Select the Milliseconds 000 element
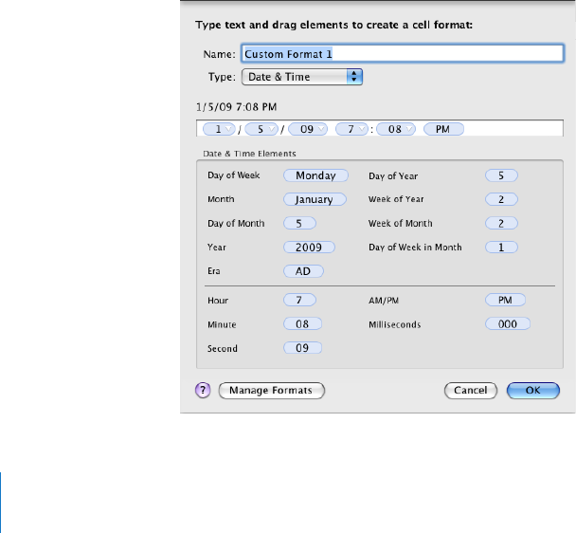 click(507, 324)
